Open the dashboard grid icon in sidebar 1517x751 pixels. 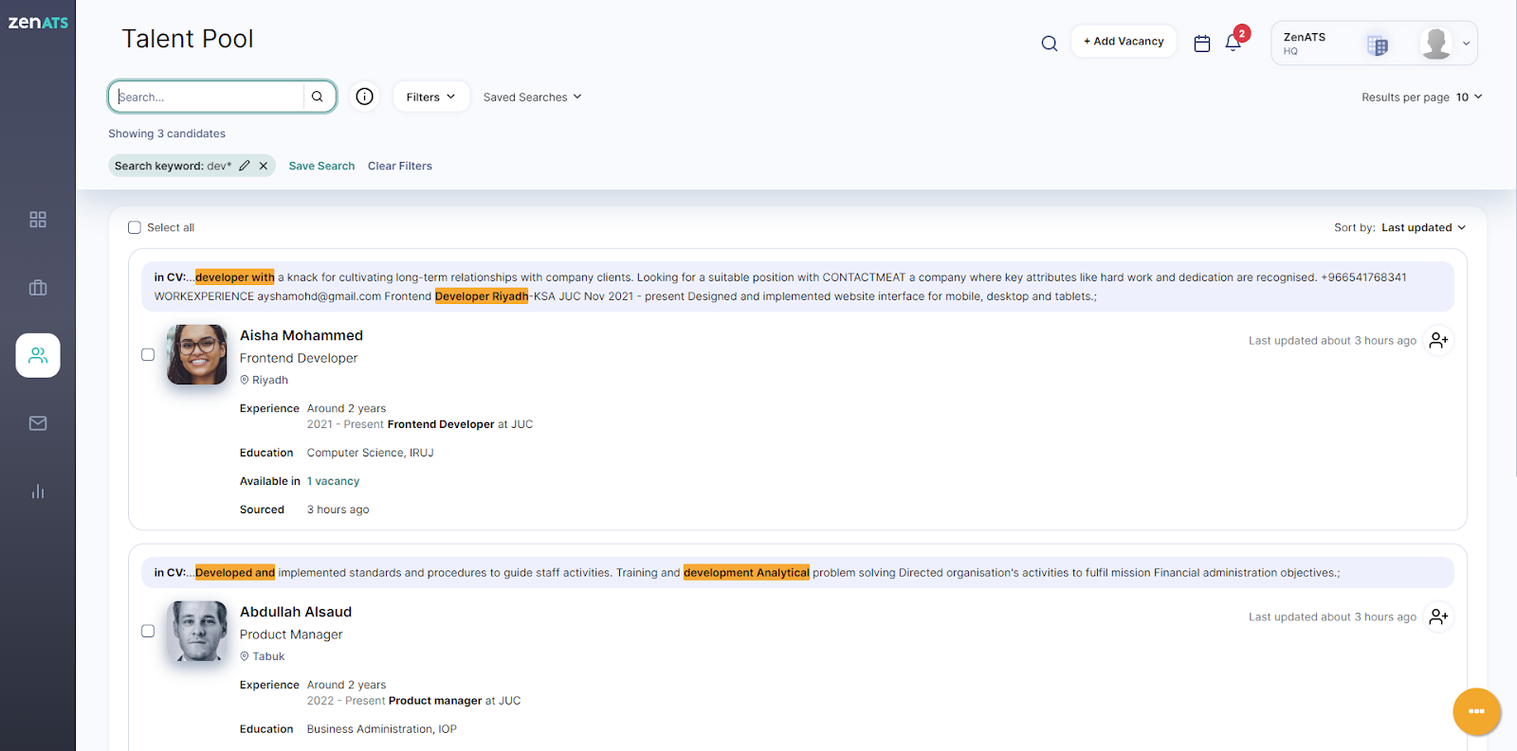tap(38, 220)
